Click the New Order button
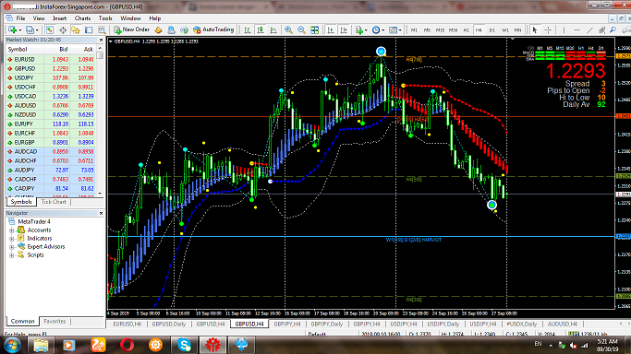The height and width of the screenshot is (354, 631). pos(131,29)
